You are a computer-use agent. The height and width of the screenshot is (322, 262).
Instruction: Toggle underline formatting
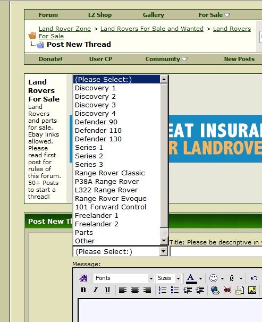click(x=107, y=290)
